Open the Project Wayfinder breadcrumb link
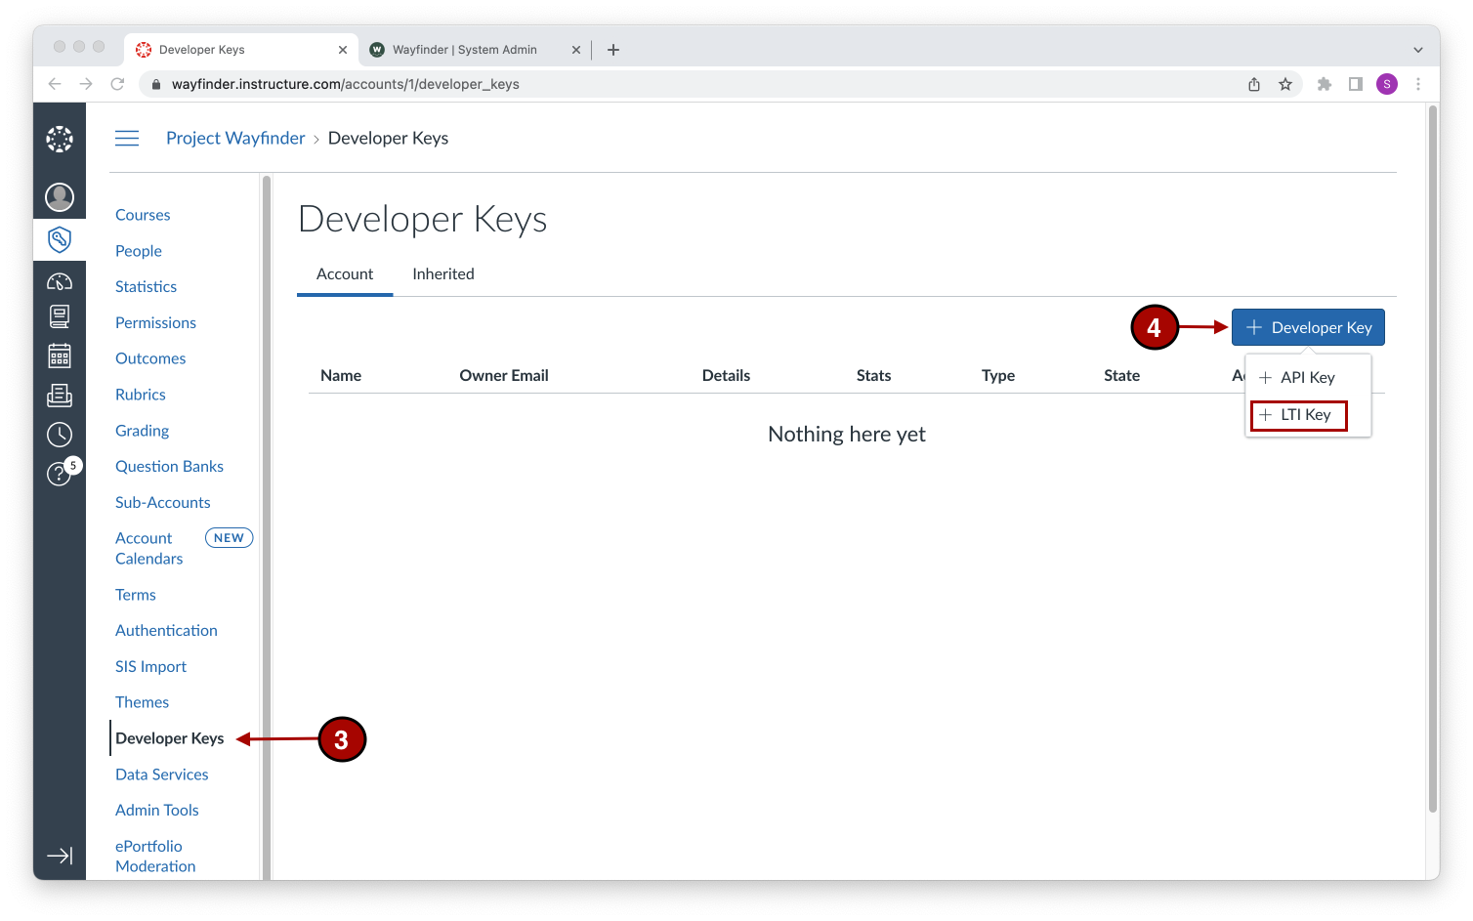The image size is (1473, 921). 235,139
